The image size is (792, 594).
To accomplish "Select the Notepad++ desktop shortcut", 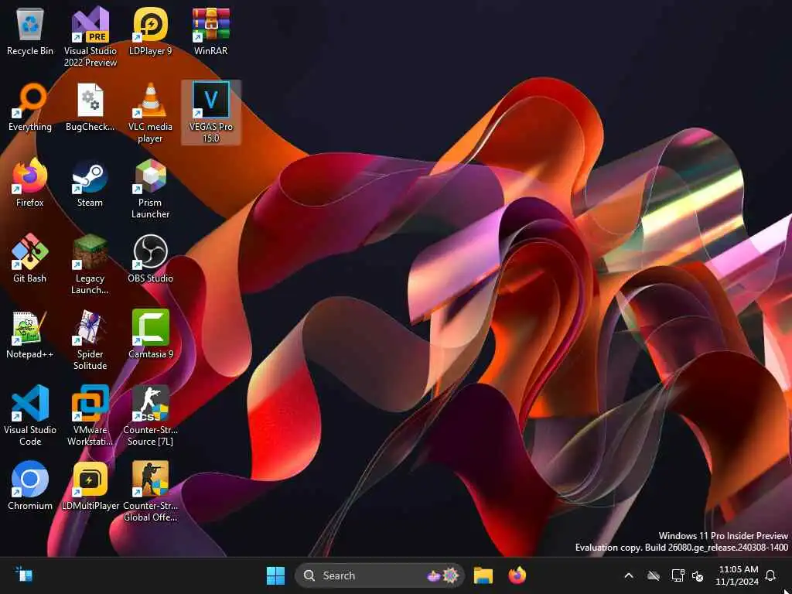I will coord(30,334).
